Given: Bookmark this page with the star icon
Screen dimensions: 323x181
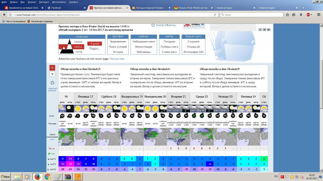Looking at the screenshot, I should click(x=287, y=15).
